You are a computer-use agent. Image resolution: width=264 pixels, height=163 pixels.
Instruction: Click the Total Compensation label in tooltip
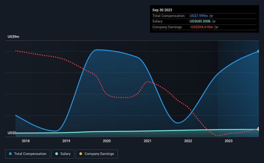pos(168,16)
